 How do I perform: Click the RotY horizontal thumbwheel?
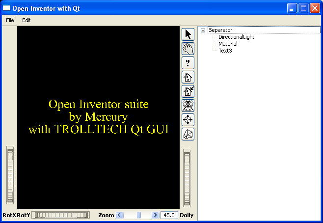[61, 215]
